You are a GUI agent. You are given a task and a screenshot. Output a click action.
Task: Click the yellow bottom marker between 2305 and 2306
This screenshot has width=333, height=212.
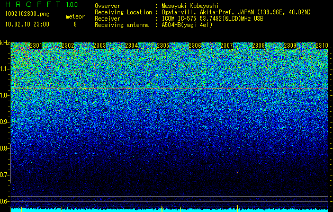(181, 209)
